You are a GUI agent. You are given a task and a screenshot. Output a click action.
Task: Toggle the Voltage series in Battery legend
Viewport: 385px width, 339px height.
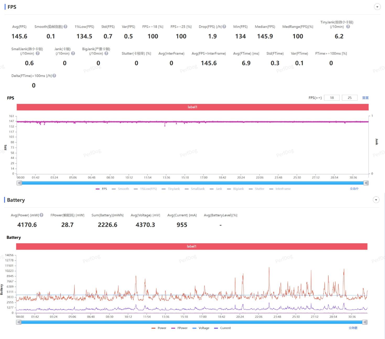point(201,328)
